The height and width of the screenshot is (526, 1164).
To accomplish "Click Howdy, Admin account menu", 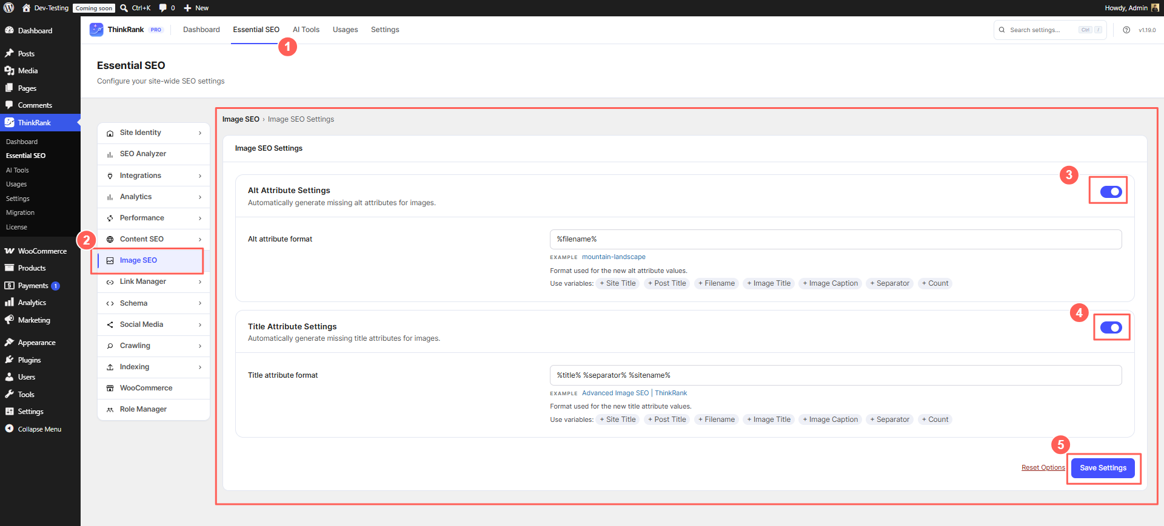I will click(1131, 8).
